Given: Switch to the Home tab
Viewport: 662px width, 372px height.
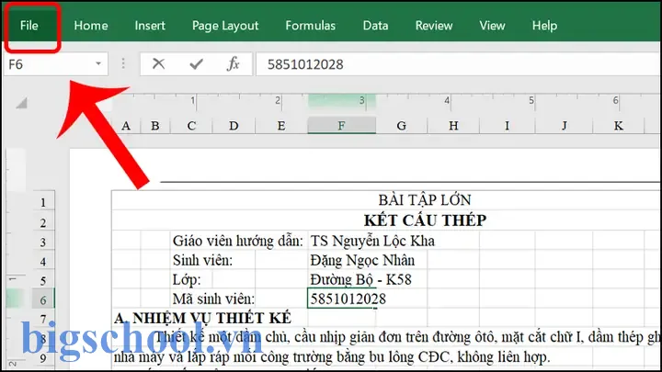Looking at the screenshot, I should [x=91, y=26].
